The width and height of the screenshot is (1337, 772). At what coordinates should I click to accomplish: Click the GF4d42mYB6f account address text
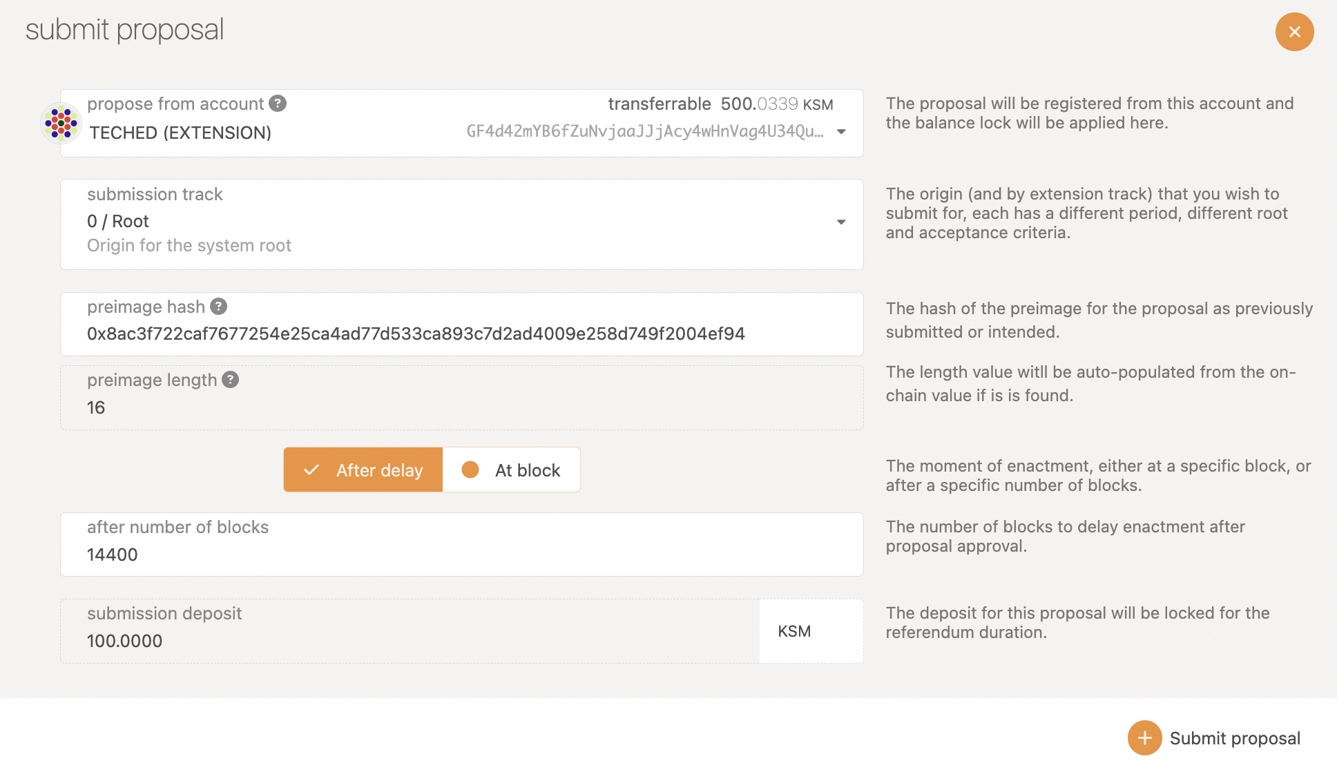point(644,132)
